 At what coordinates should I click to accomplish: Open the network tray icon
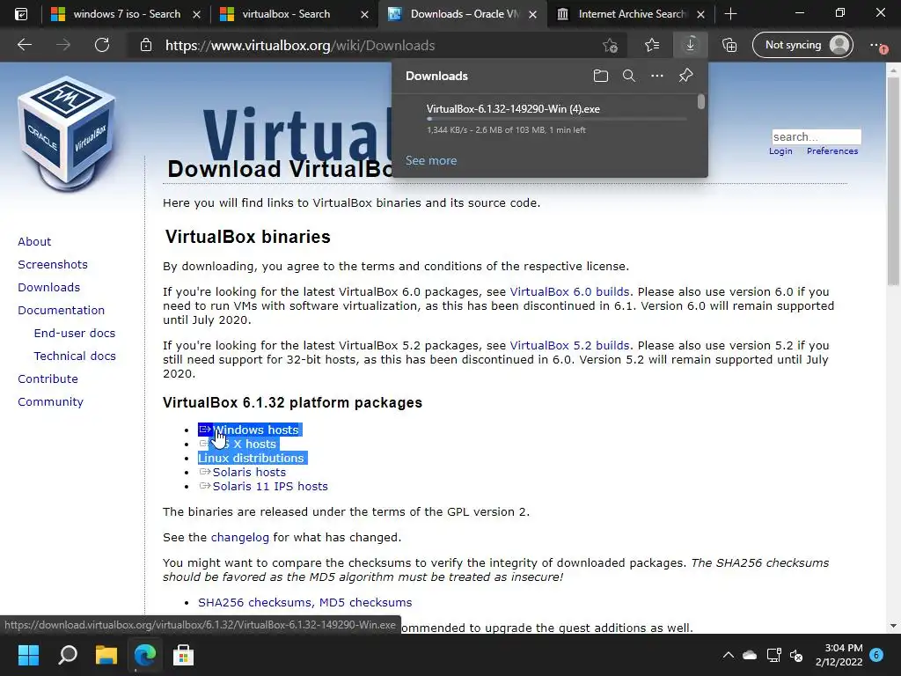(x=773, y=655)
